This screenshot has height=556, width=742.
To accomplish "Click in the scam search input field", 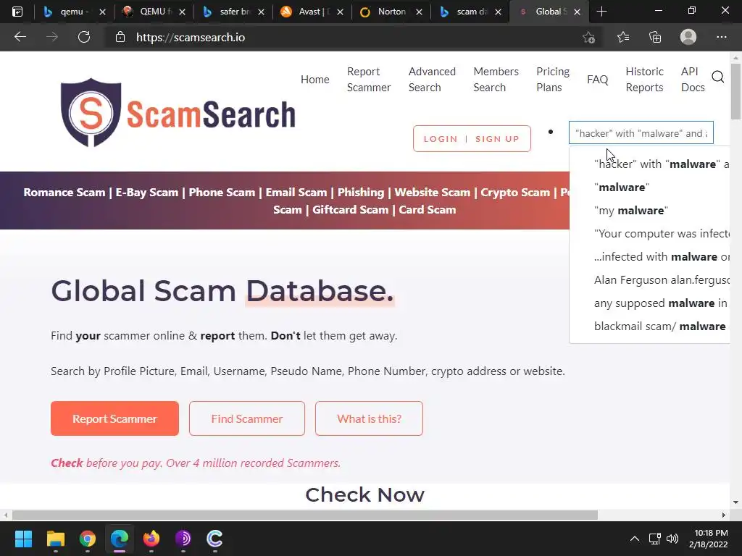I will (x=641, y=133).
